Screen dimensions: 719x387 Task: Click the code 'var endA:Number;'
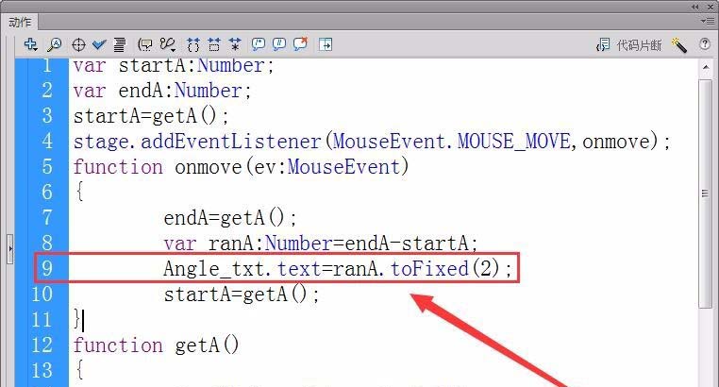pyautogui.click(x=162, y=91)
